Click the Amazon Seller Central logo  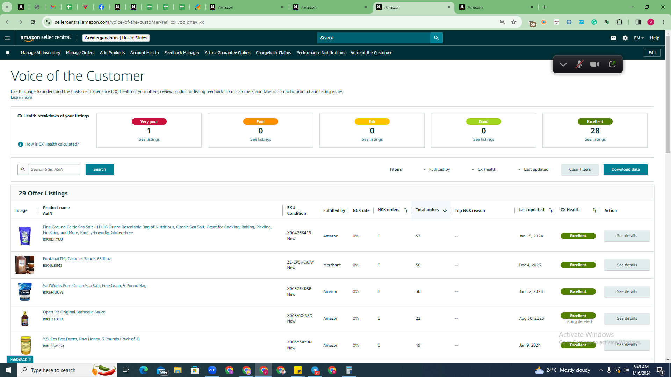coord(45,38)
